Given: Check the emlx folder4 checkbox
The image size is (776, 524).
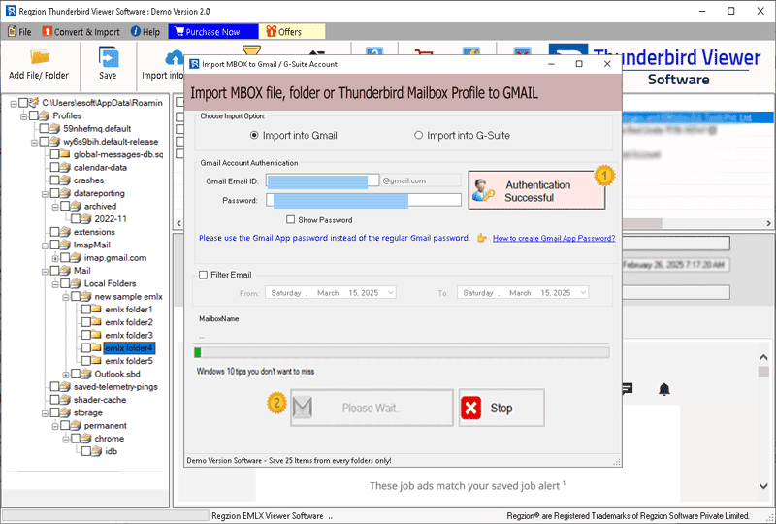Looking at the screenshot, I should coord(86,347).
